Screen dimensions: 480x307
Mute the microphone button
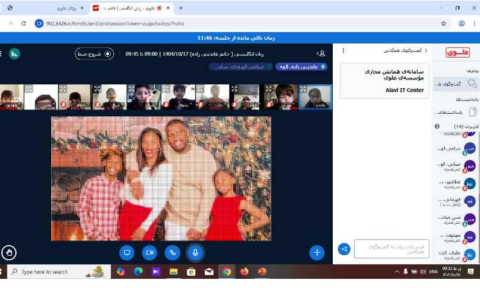(195, 253)
